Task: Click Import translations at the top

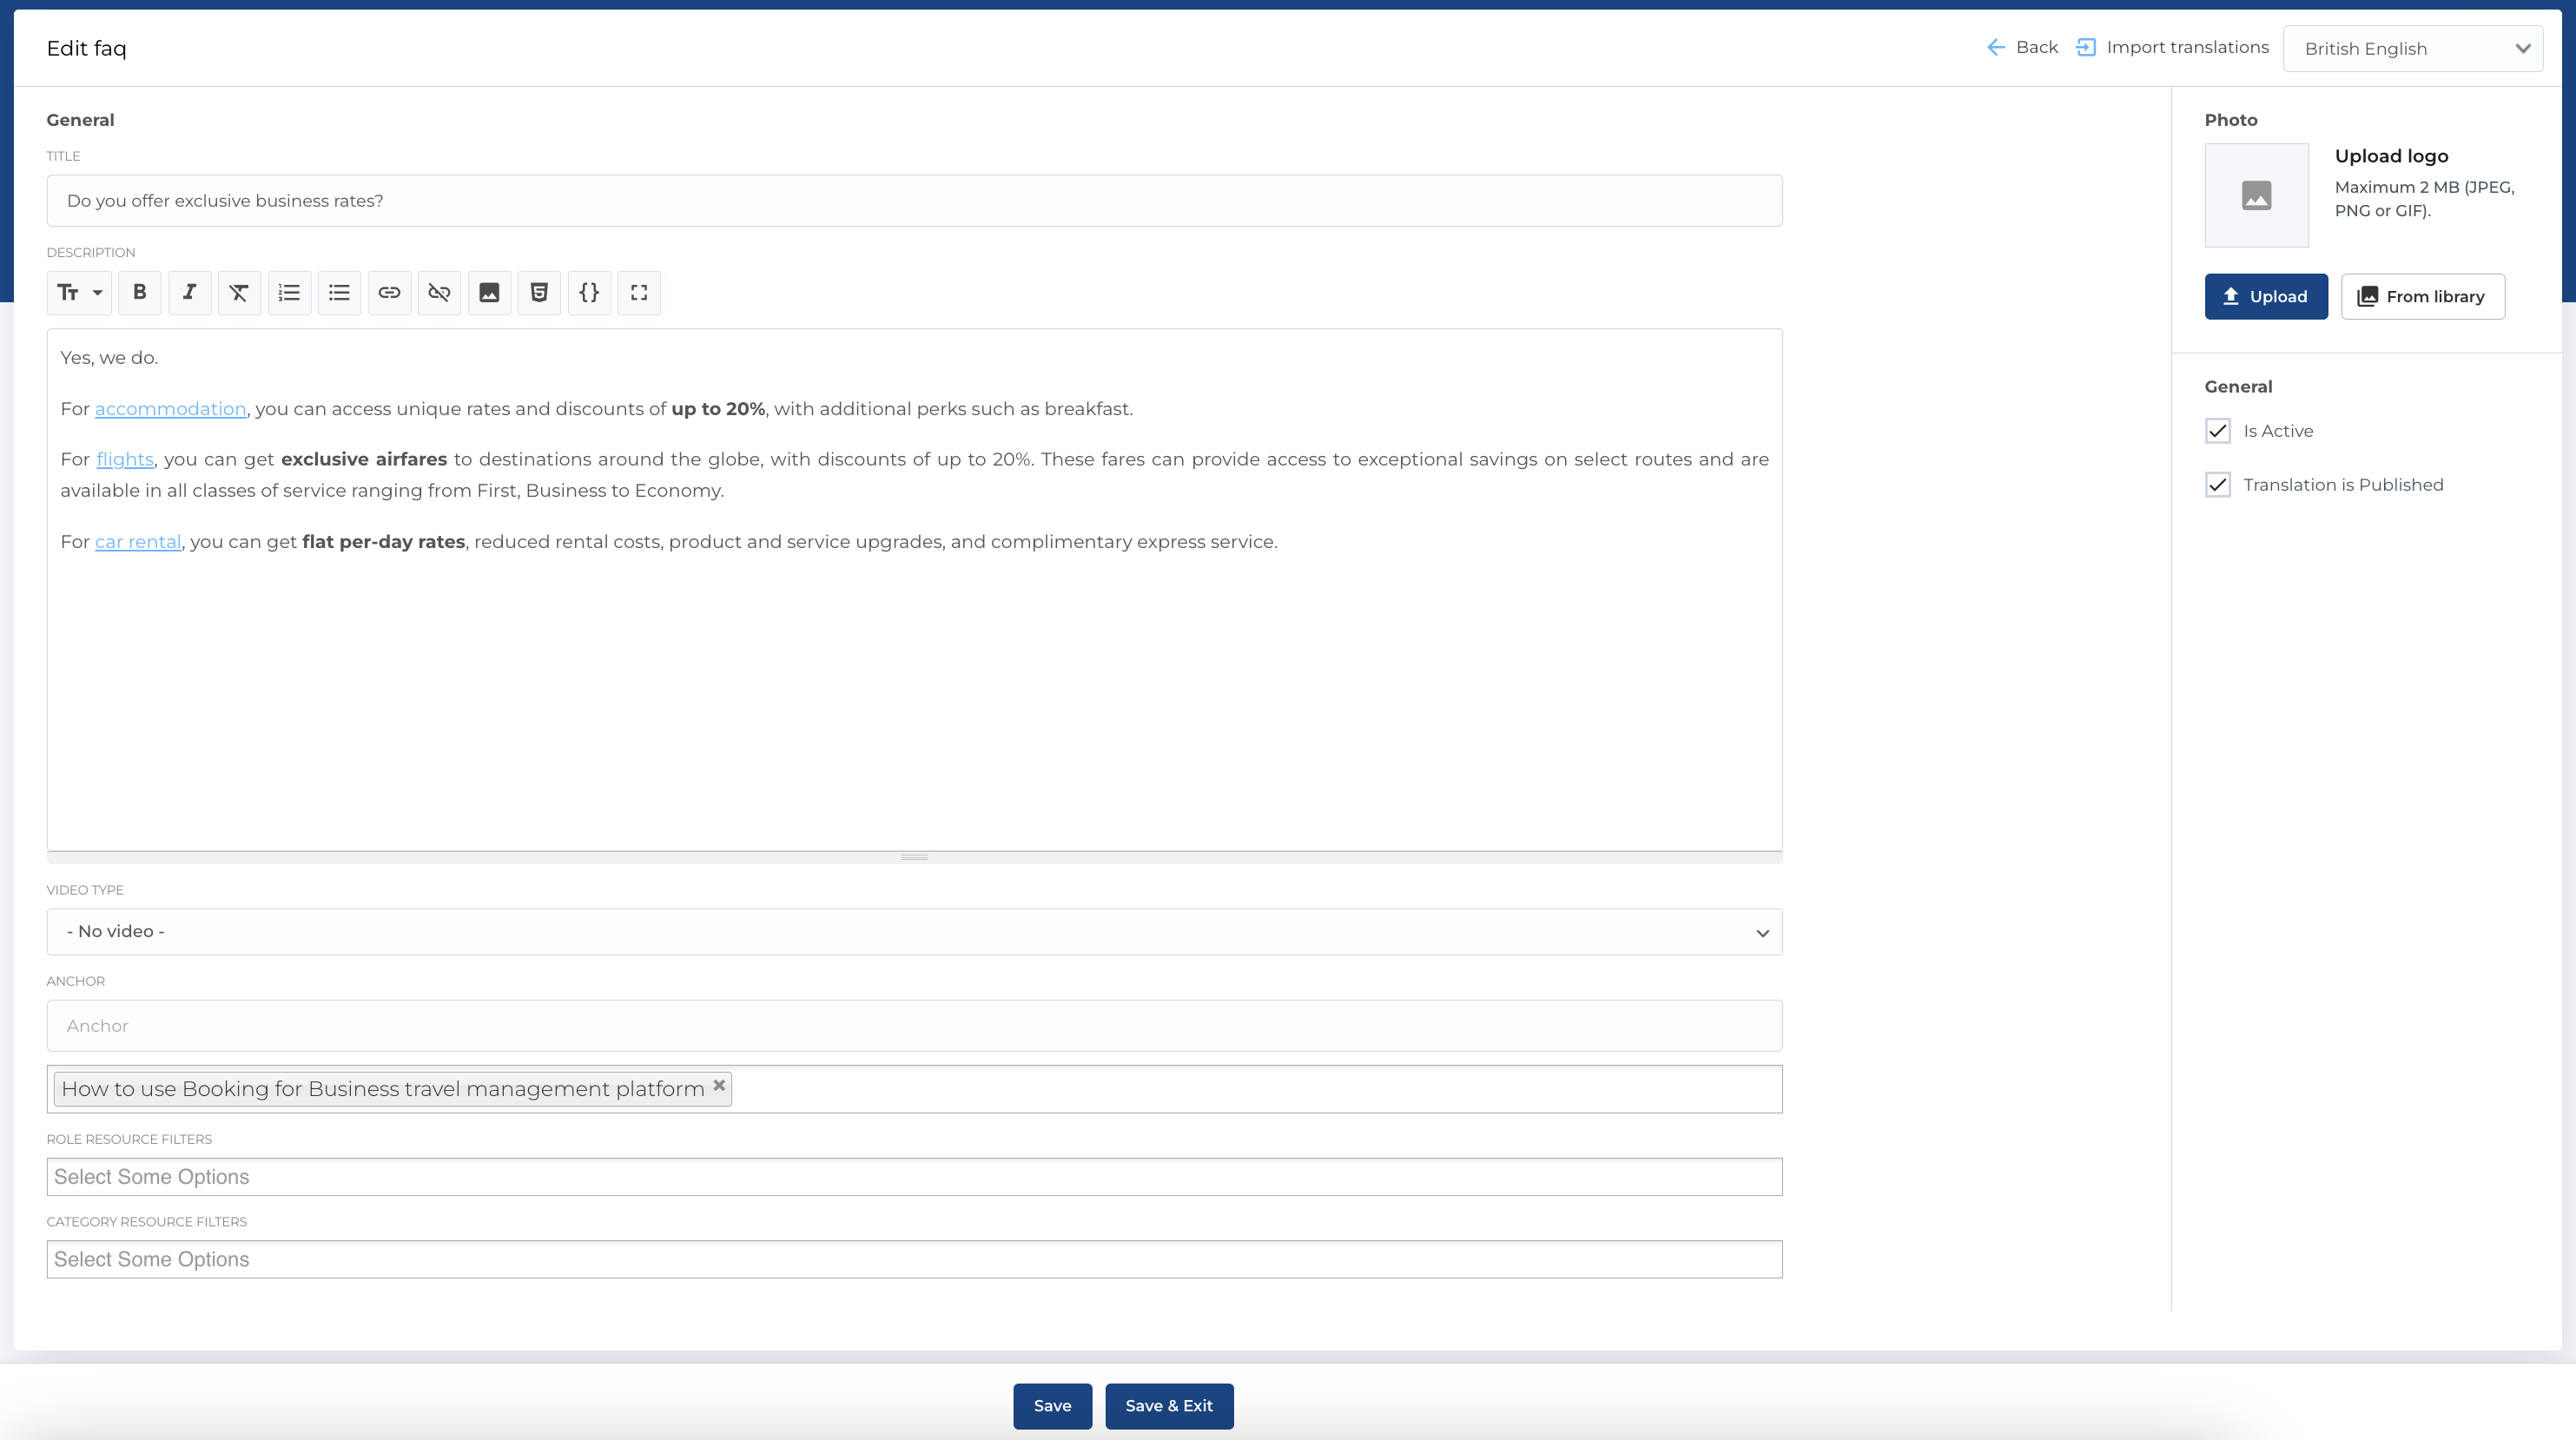Action: pos(2172,47)
